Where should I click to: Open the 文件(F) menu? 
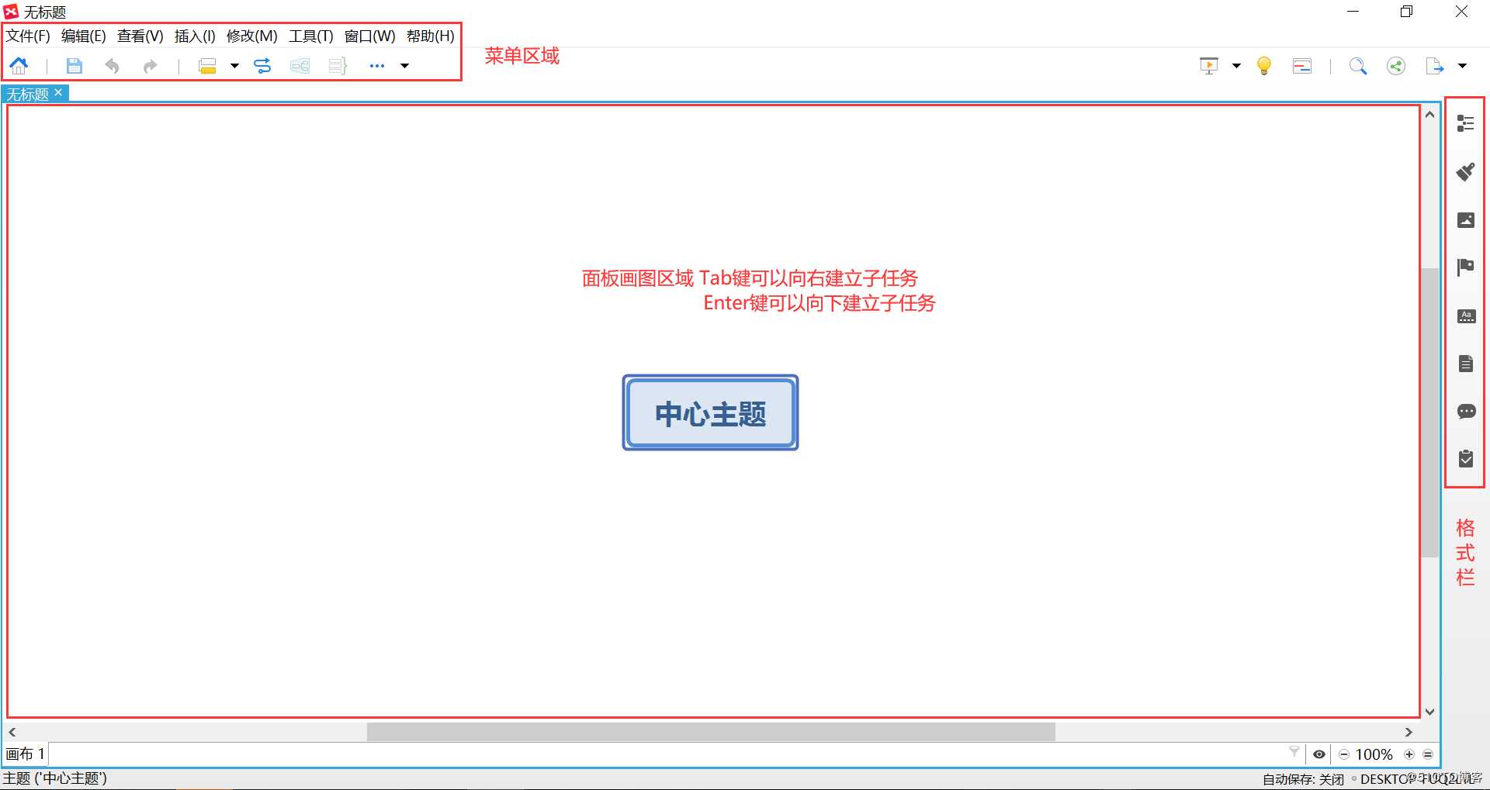(x=28, y=36)
